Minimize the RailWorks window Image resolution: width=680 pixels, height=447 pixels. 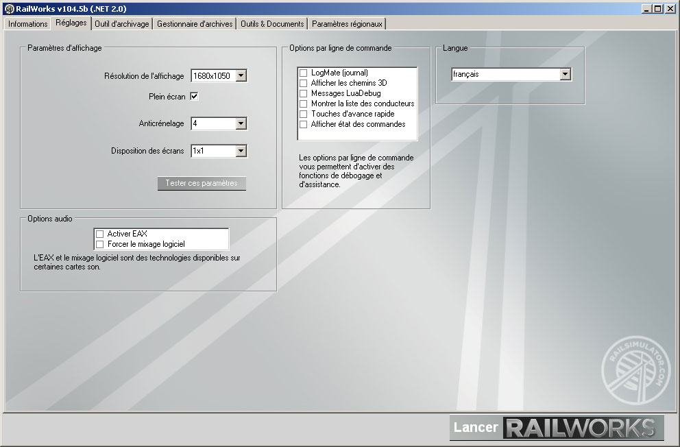pyautogui.click(x=646, y=9)
